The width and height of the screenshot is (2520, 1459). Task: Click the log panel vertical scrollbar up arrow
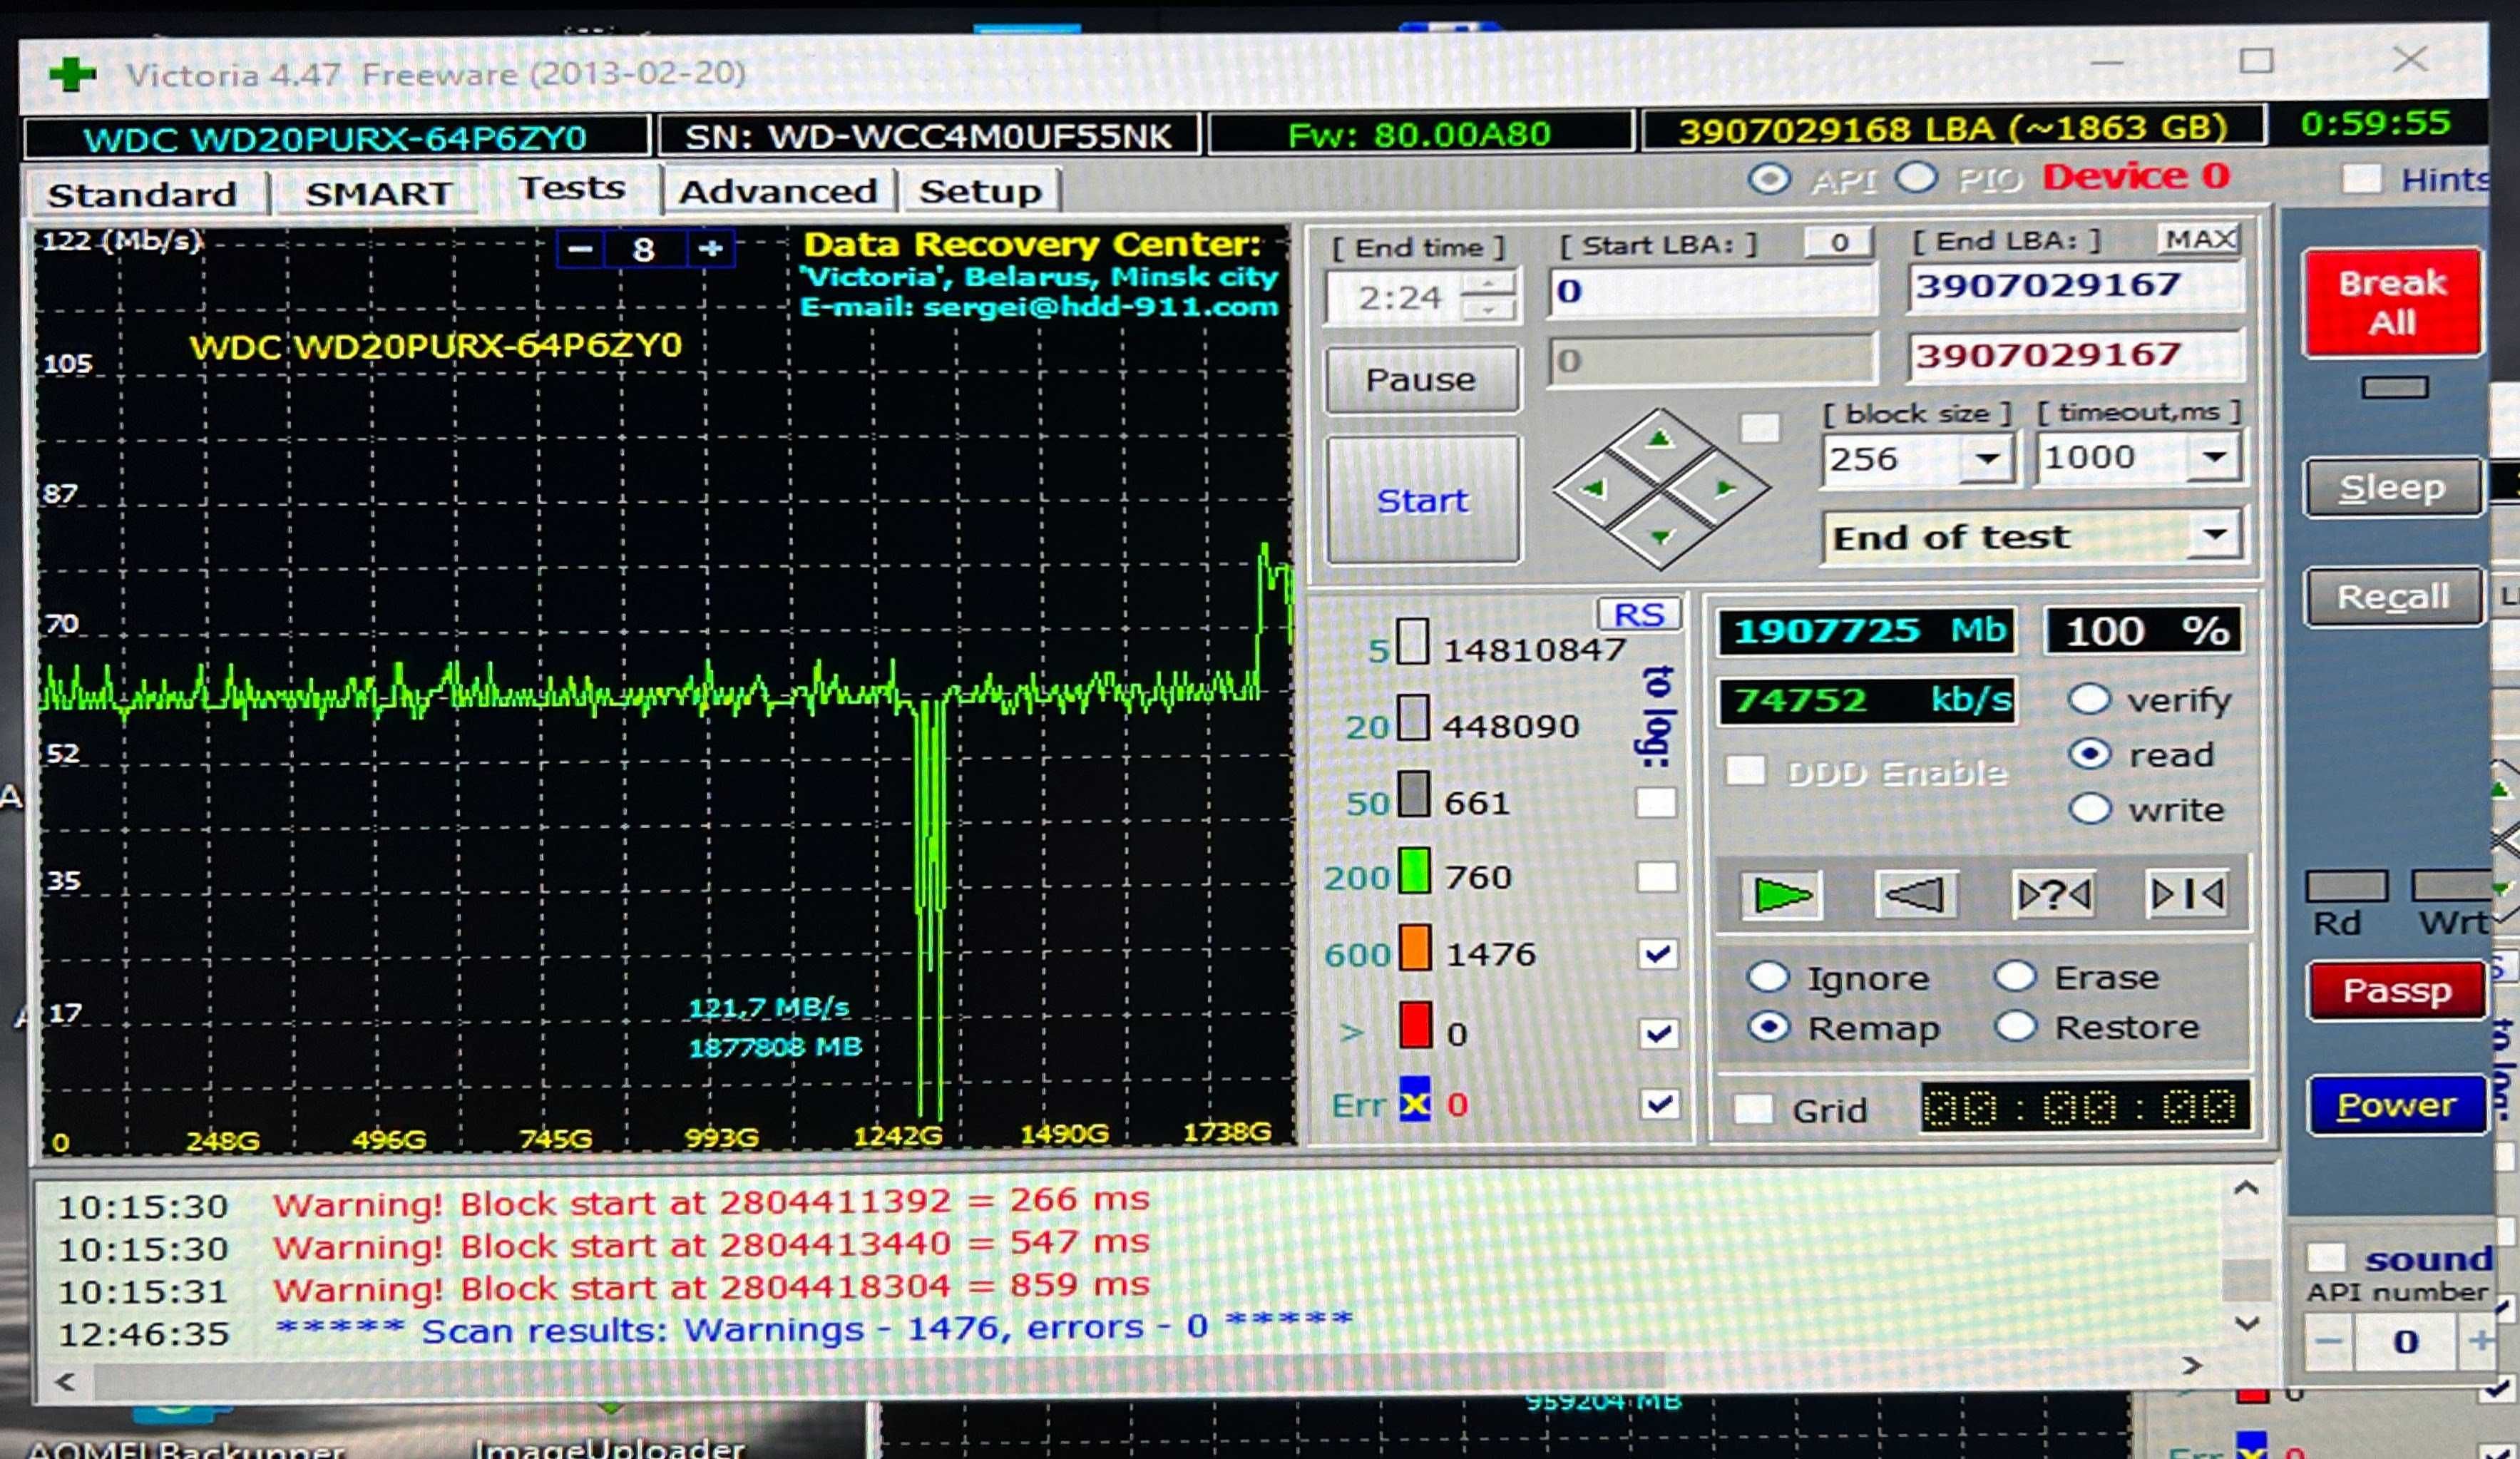tap(2247, 1189)
